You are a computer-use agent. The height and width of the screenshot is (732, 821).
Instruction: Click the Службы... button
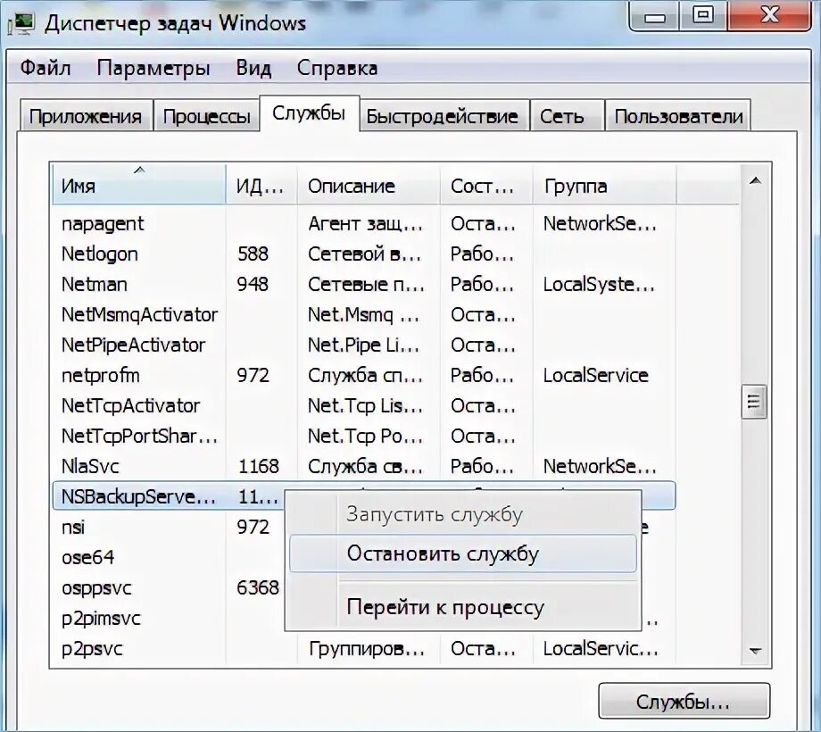(x=684, y=701)
